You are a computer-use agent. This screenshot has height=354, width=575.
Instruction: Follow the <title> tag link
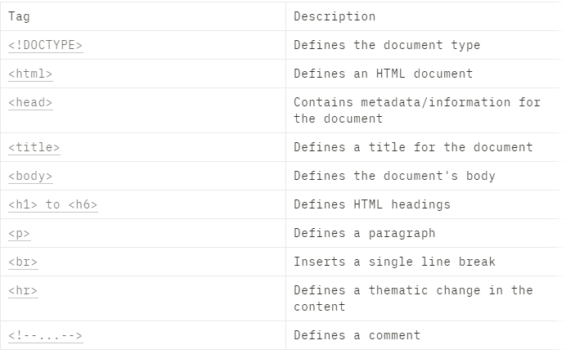coord(34,147)
